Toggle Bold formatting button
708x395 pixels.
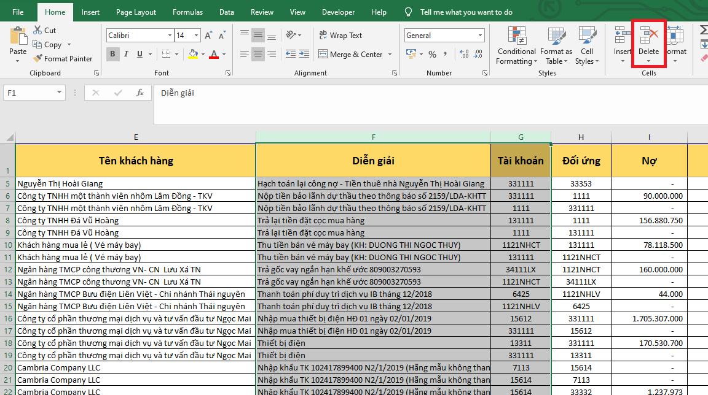[113, 54]
